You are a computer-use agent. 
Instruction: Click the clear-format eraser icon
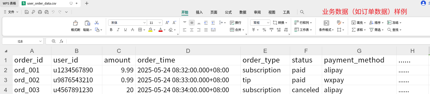(x=170, y=30)
